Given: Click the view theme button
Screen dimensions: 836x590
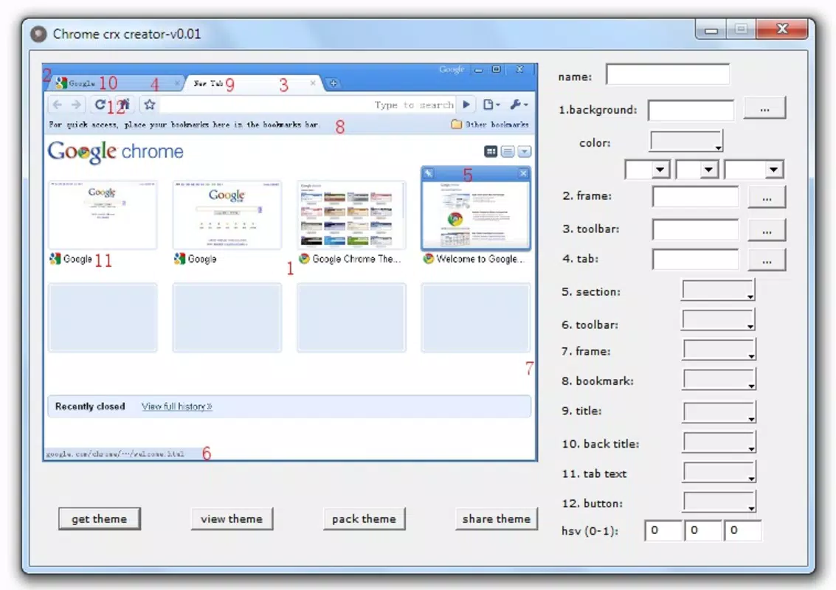Looking at the screenshot, I should pyautogui.click(x=232, y=518).
